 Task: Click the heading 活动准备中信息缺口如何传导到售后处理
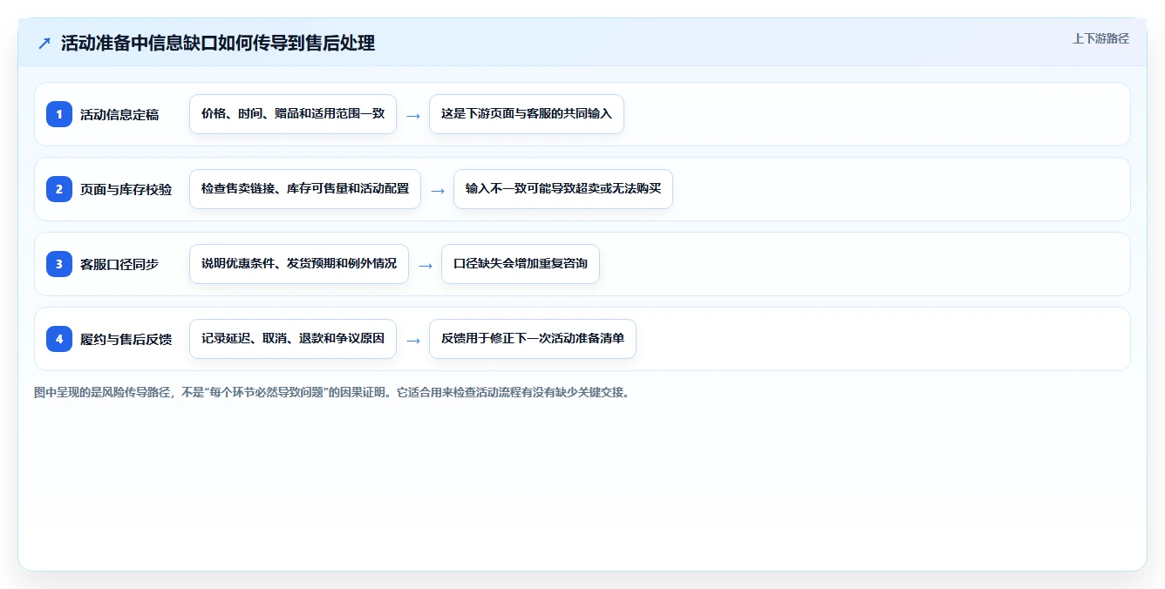click(218, 43)
